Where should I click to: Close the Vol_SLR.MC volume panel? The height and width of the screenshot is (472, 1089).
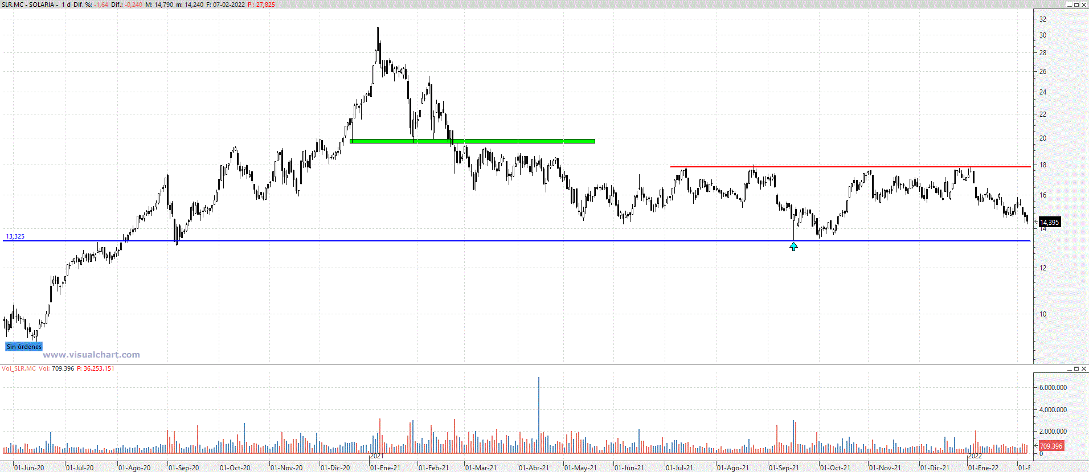click(1084, 369)
